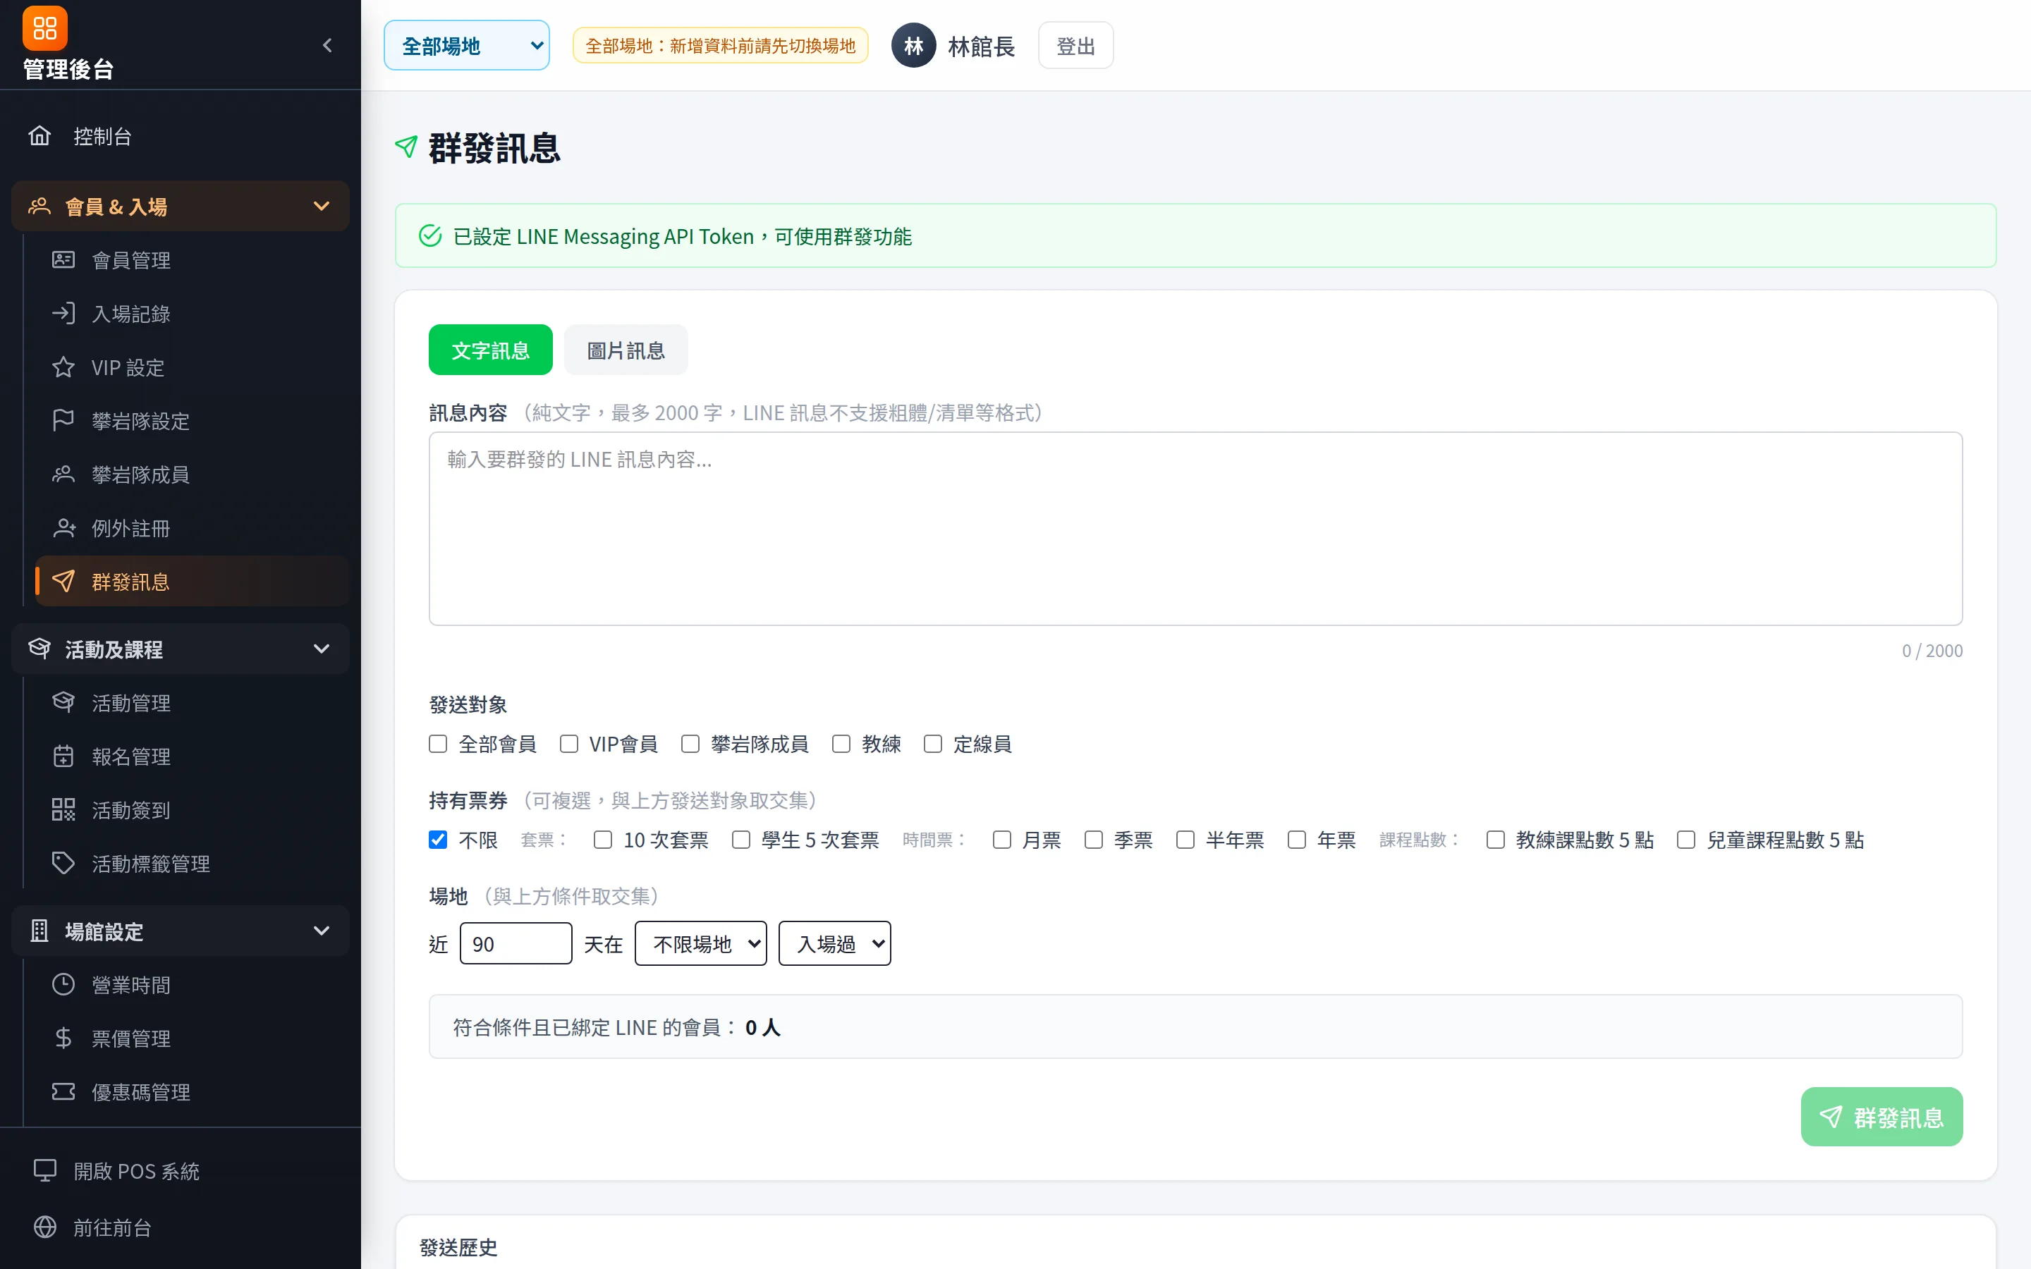Click the 前往前台 globe icon
The height and width of the screenshot is (1269, 2031).
click(x=44, y=1227)
